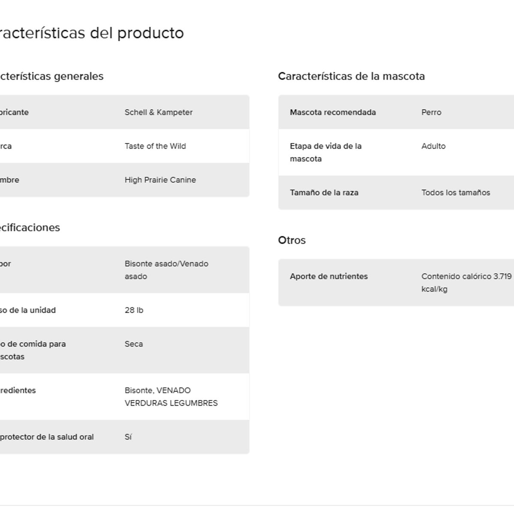Click the 'Bisonte asado/Venado asado' flavor value
Image resolution: width=514 pixels, height=514 pixels.
pyautogui.click(x=166, y=270)
